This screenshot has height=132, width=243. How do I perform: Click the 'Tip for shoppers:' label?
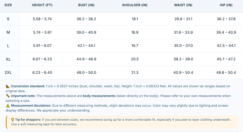pos(28,120)
